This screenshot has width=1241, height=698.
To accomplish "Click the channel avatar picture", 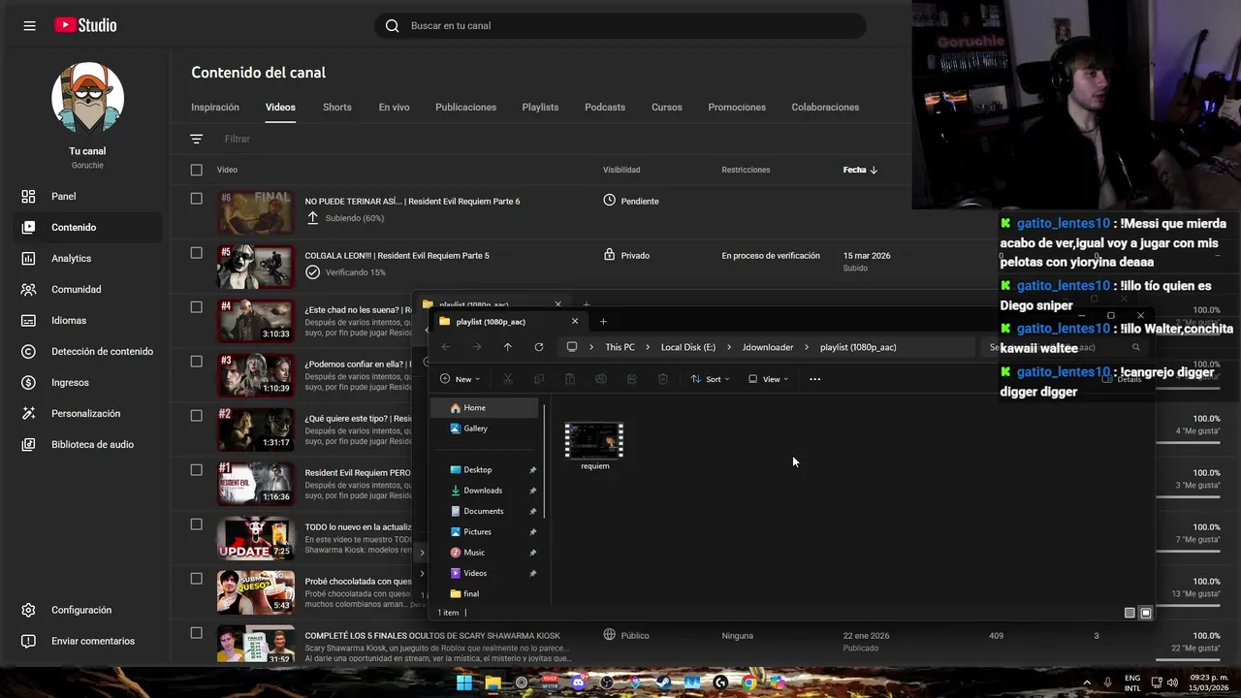I will pos(87,98).
